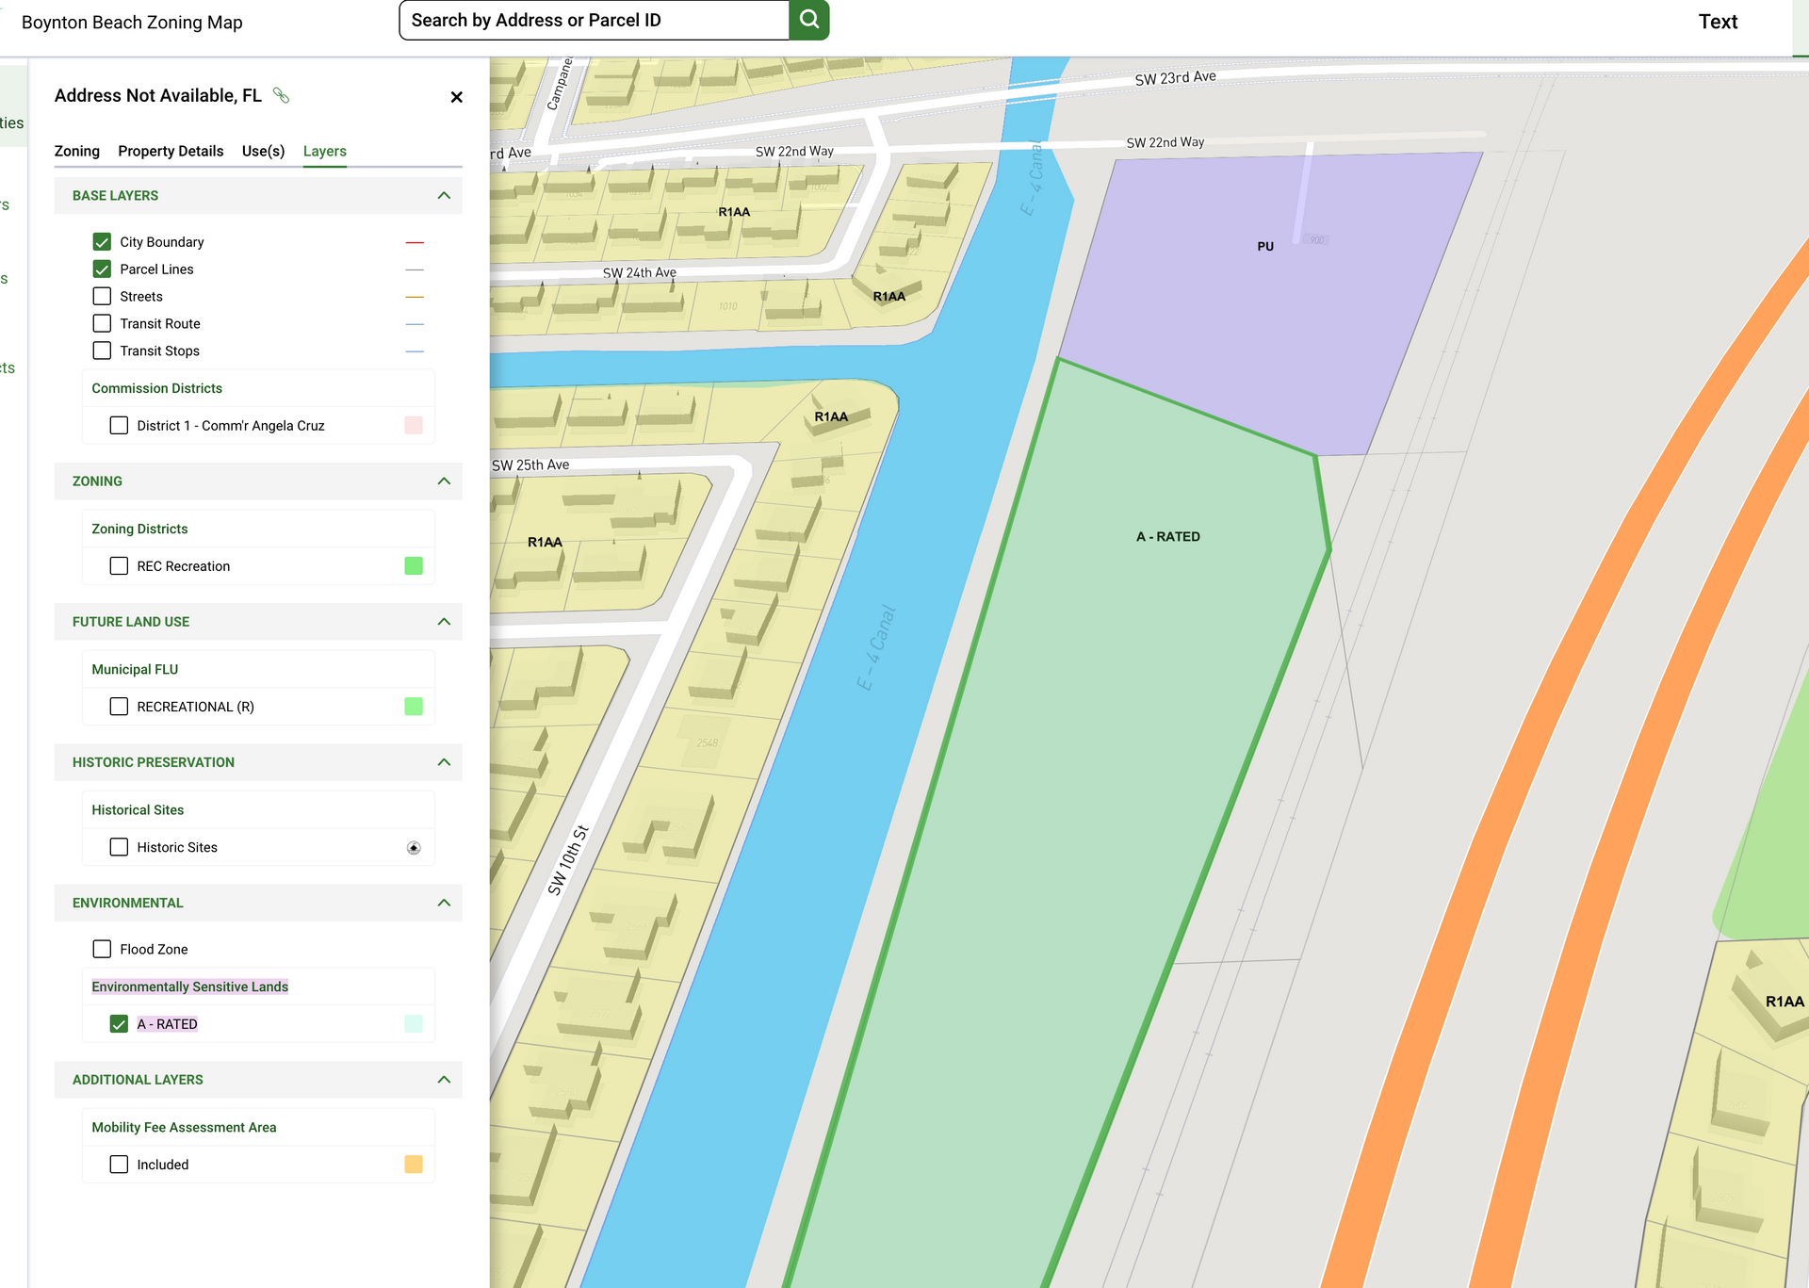Click the A - RATED light teal swatch

(x=414, y=1024)
